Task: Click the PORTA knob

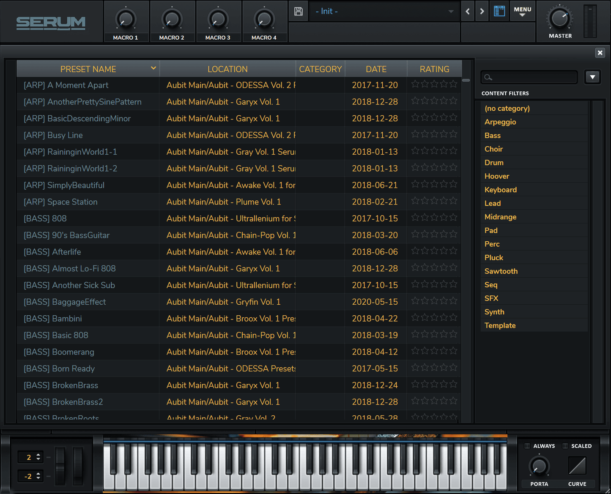Action: pos(539,466)
